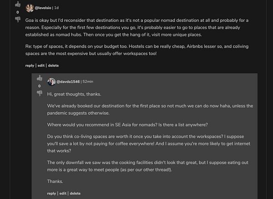273x199 pixels.
Task: Click the 1d timestamp on @levelsio's comment
Action: 57,8
